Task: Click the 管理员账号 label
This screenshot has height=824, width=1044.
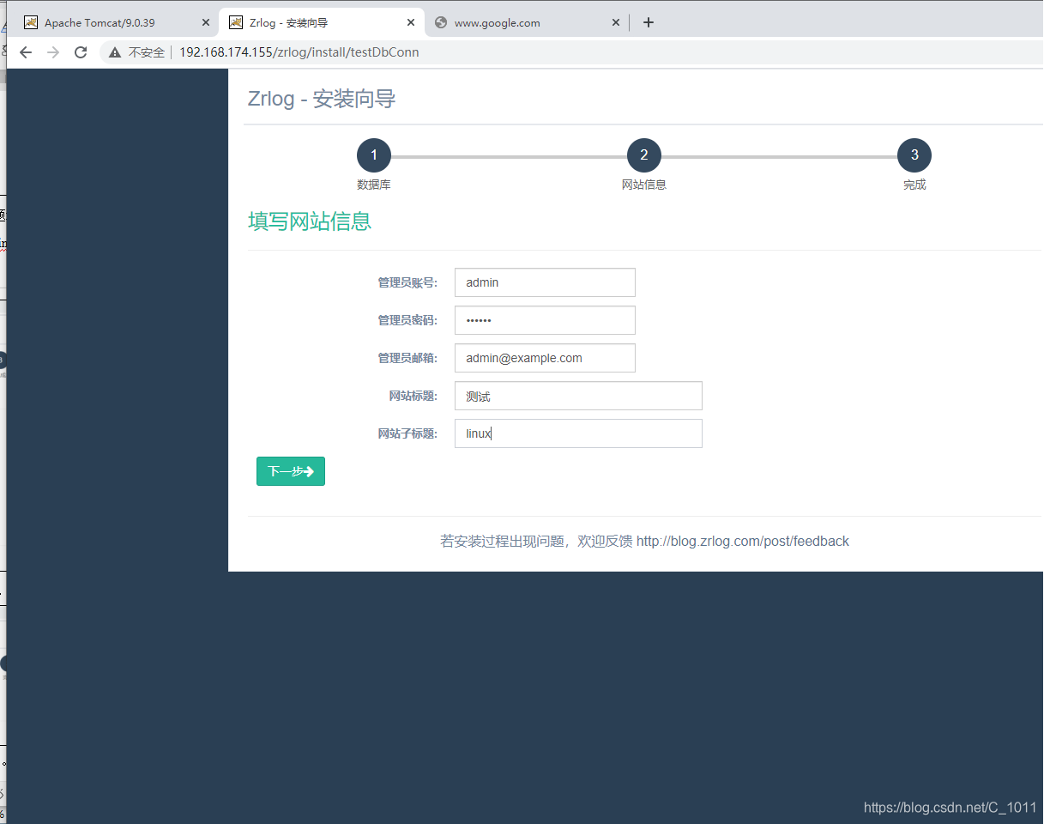Action: 407,282
